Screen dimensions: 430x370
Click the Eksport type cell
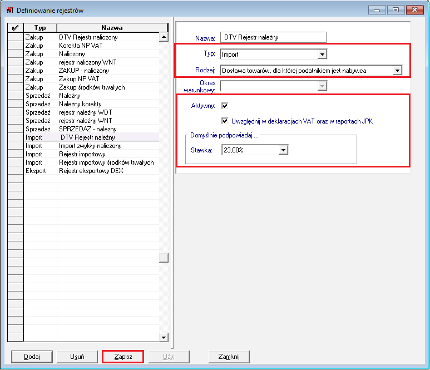[40, 171]
